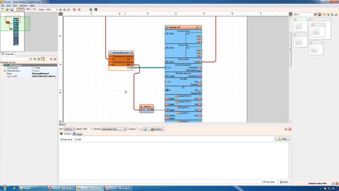Screen dimensions: 339x191
Task: Click the wrench icon on the Arduino 101 header
Action: coord(197,27)
